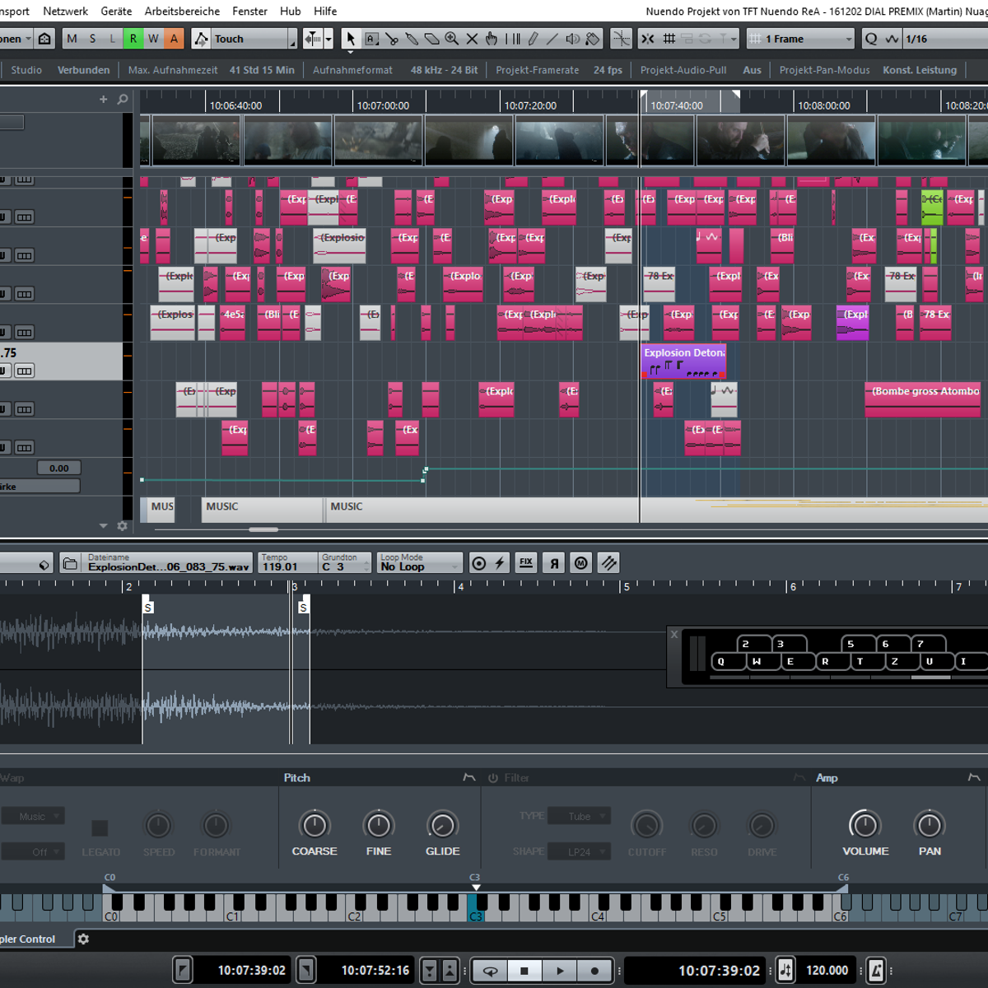The image size is (988, 988).
Task: Select the Zoom magnifier tool
Action: (452, 39)
